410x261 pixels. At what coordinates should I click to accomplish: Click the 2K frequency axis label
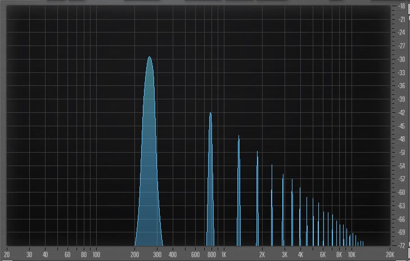coord(262,254)
